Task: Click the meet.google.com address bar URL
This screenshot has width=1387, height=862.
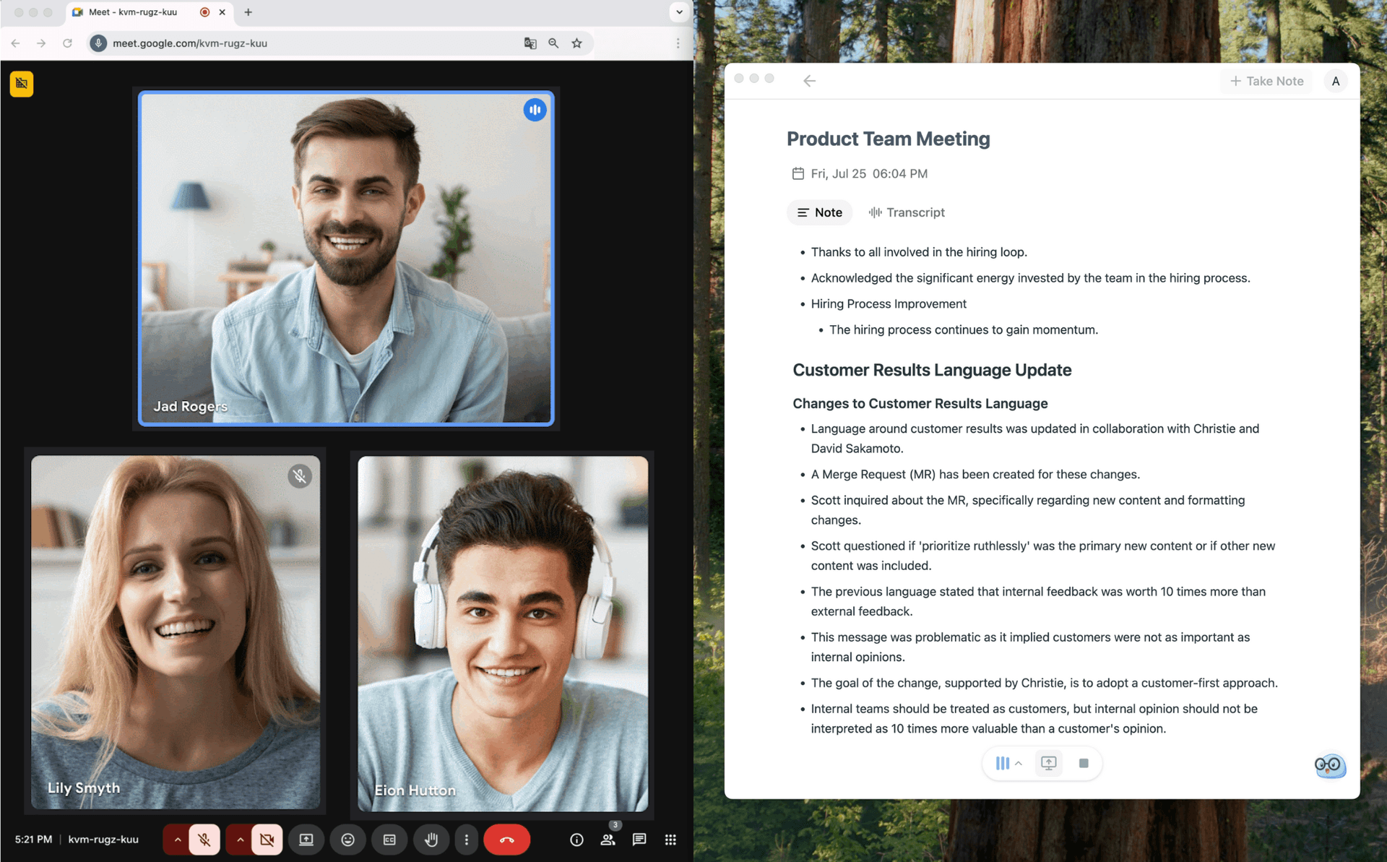Action: coord(190,43)
